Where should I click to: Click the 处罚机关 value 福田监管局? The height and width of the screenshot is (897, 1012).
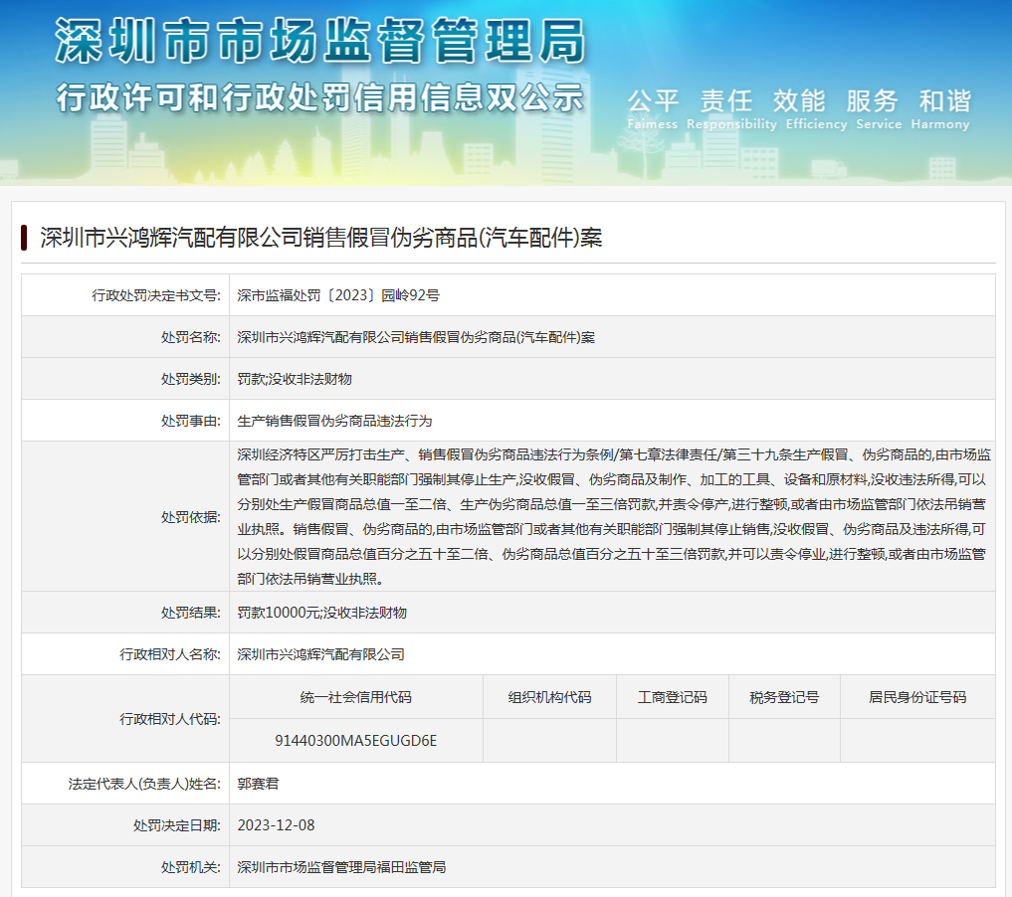(x=341, y=867)
